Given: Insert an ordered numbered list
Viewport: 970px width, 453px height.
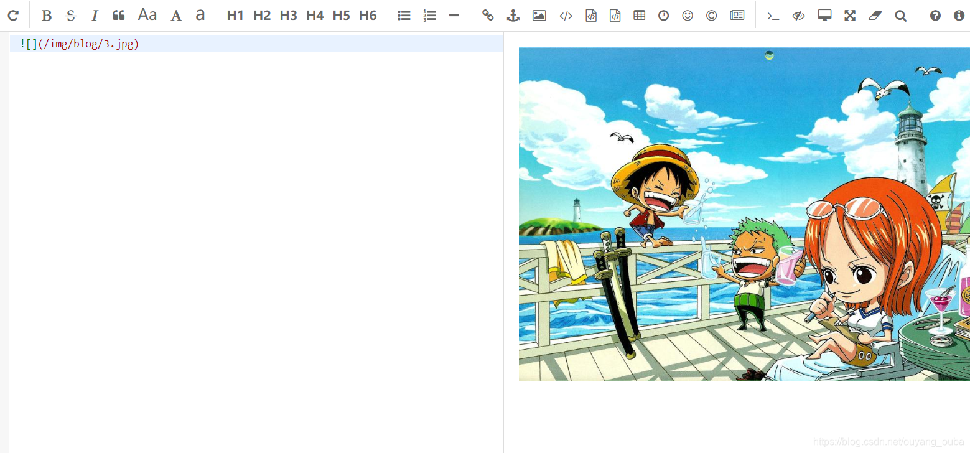Looking at the screenshot, I should (x=429, y=16).
